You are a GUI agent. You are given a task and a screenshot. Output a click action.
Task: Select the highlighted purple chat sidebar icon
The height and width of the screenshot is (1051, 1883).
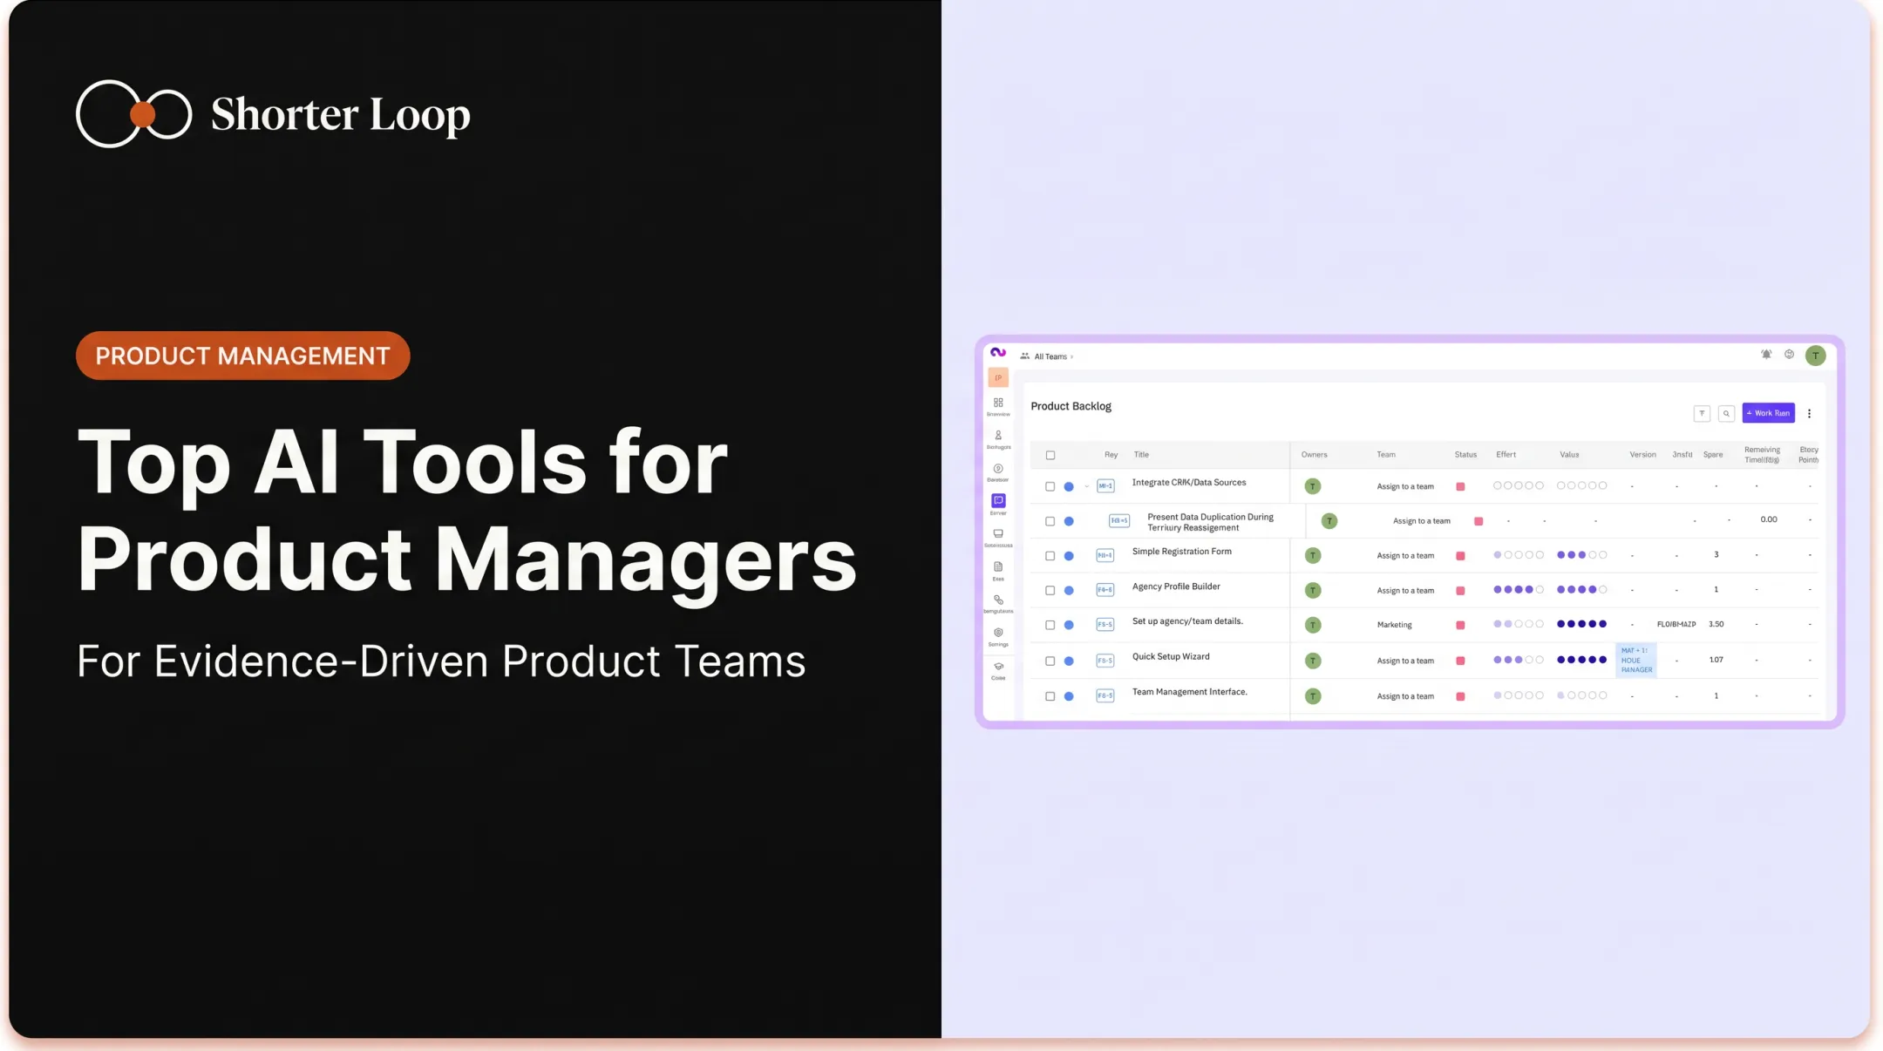coord(998,500)
